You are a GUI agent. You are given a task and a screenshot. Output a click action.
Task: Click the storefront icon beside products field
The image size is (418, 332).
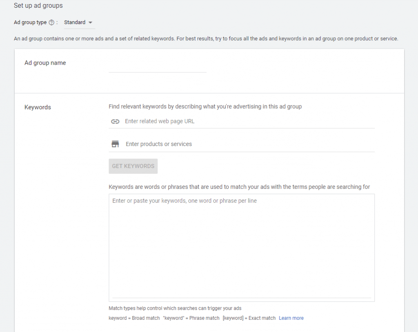(115, 144)
